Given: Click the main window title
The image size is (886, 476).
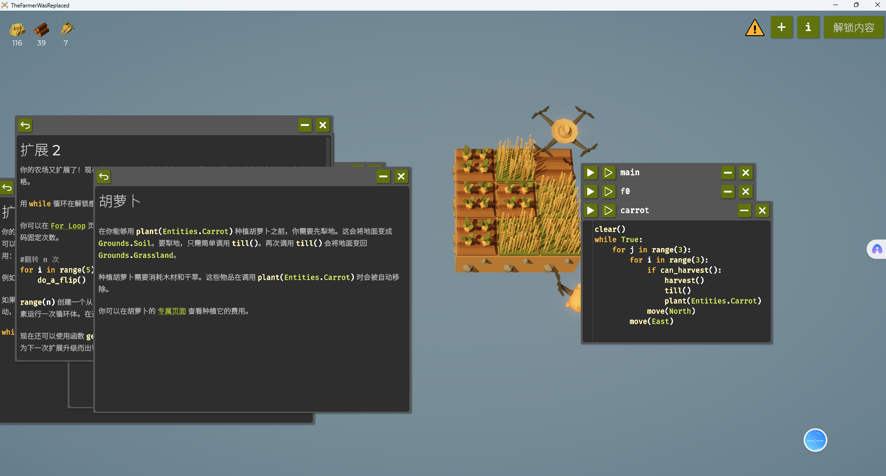Looking at the screenshot, I should (630, 173).
